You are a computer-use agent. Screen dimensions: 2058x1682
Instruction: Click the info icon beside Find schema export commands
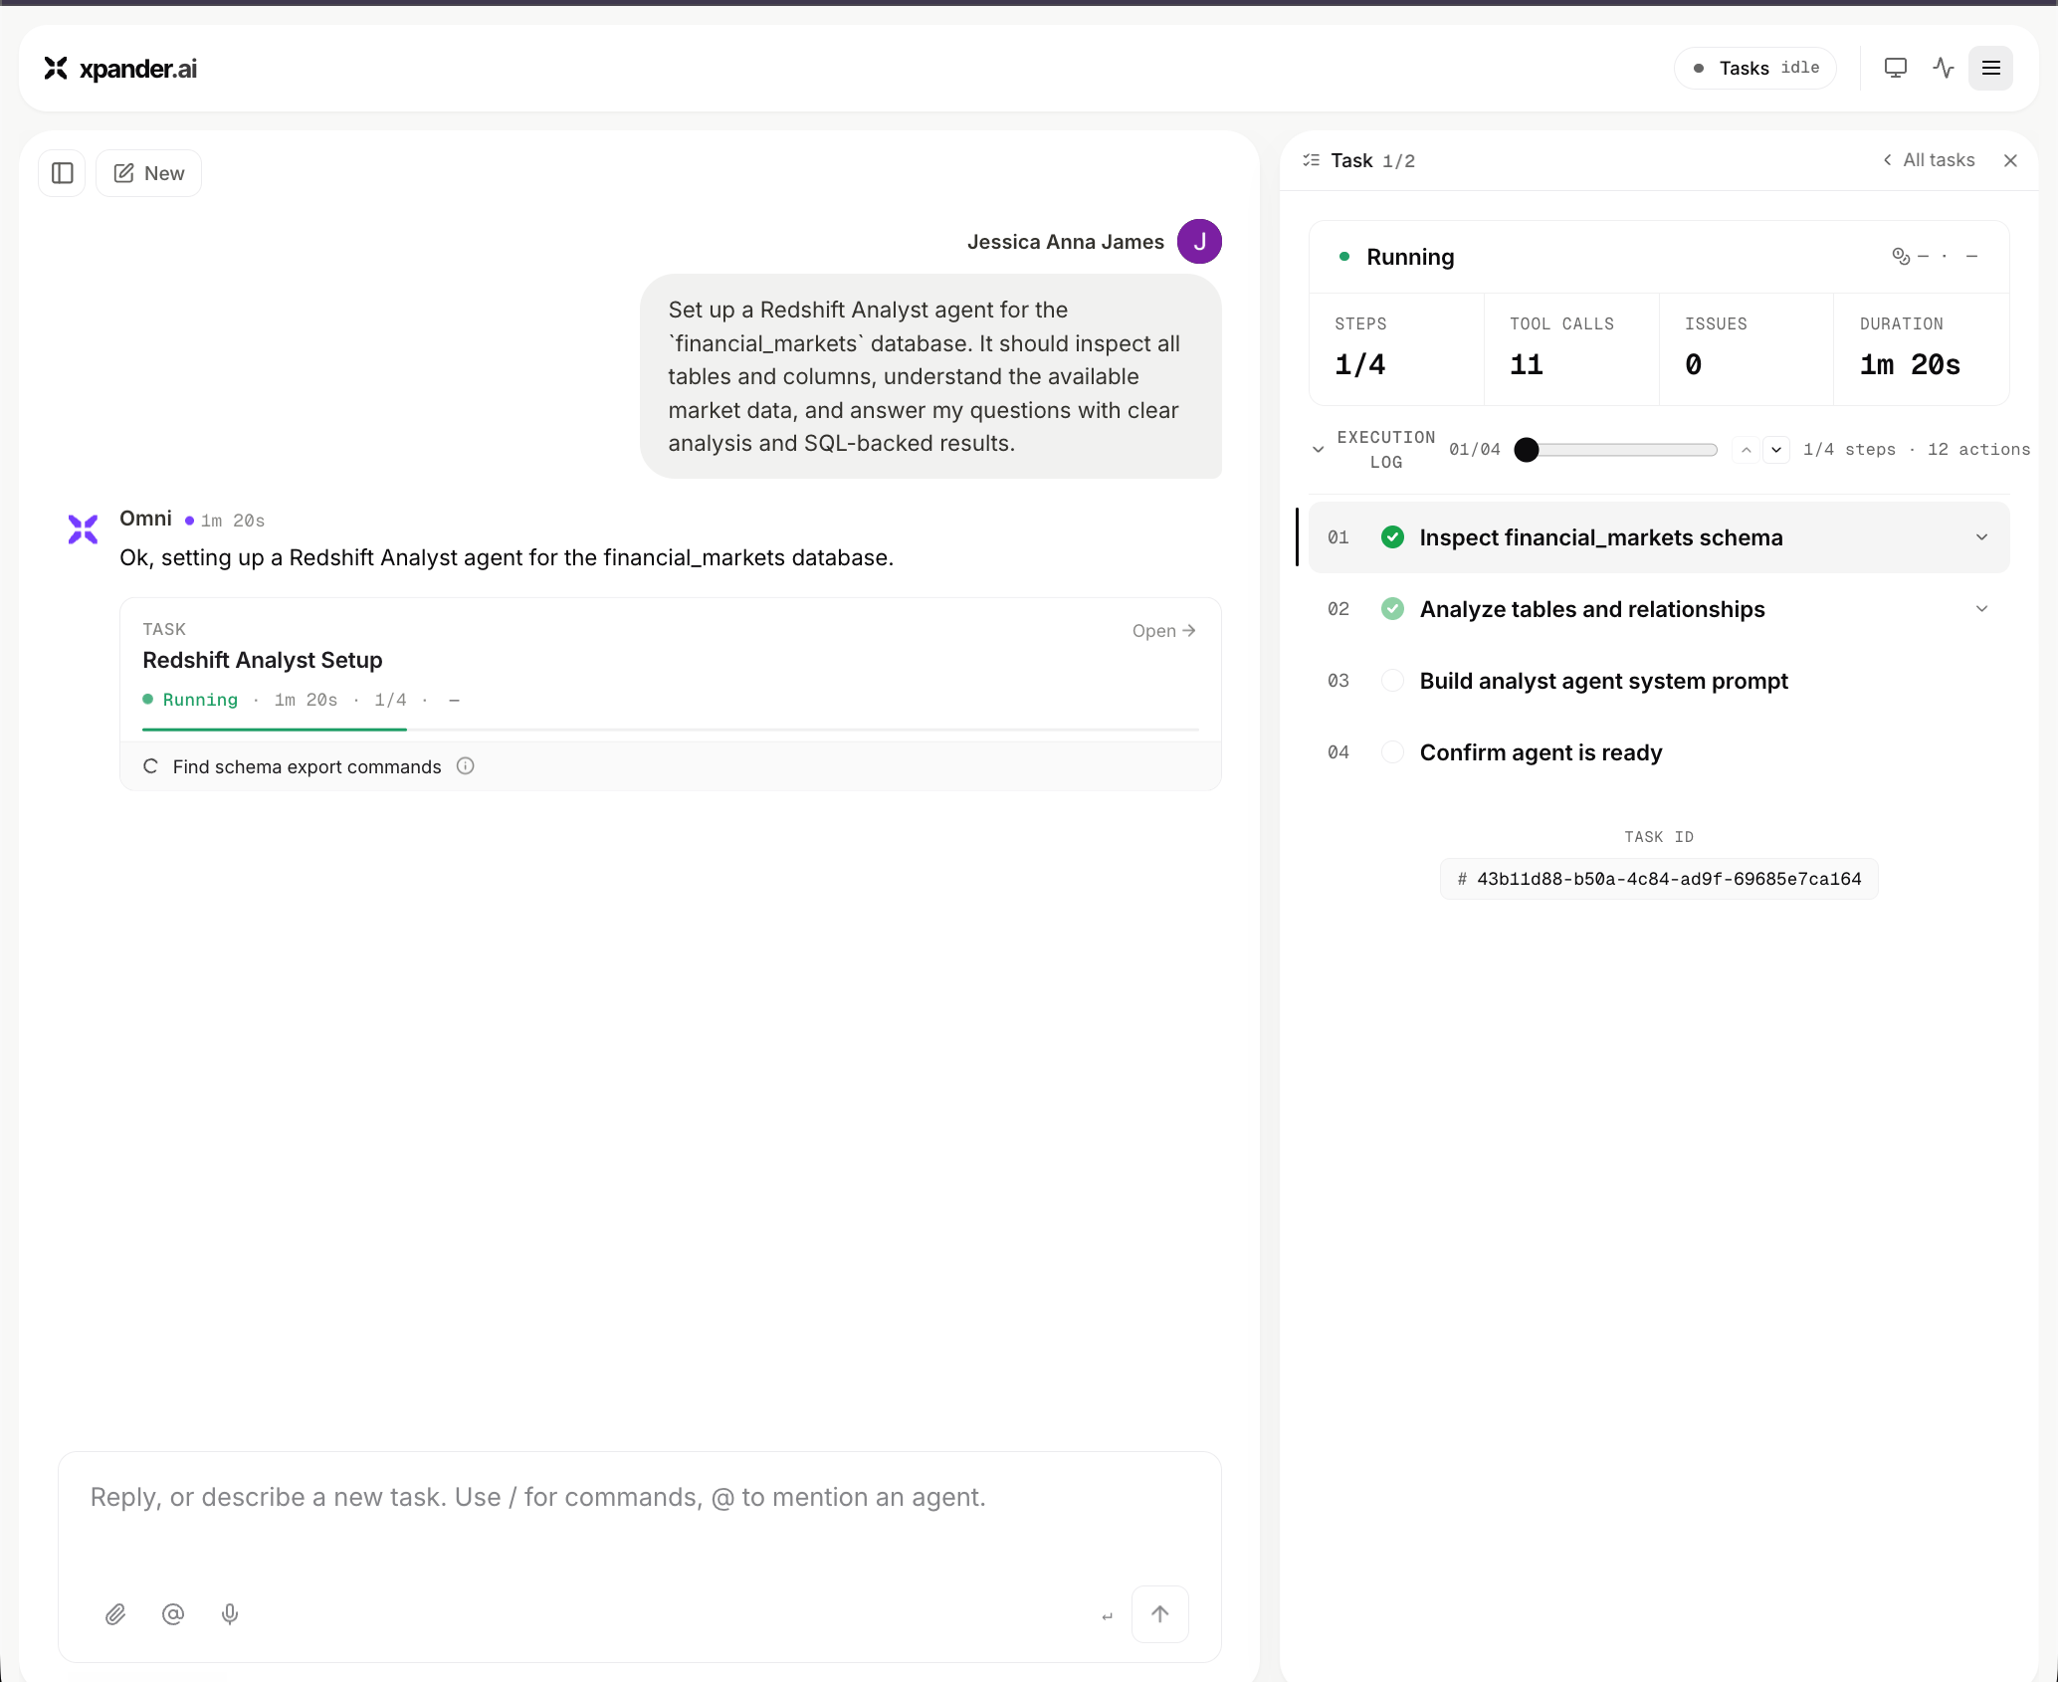tap(466, 766)
